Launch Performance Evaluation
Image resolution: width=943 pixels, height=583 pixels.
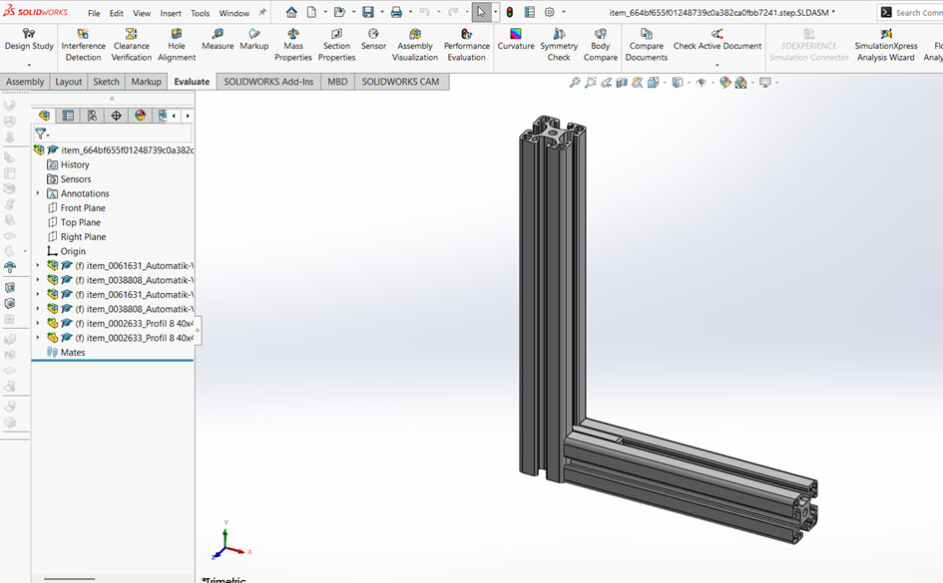[467, 45]
